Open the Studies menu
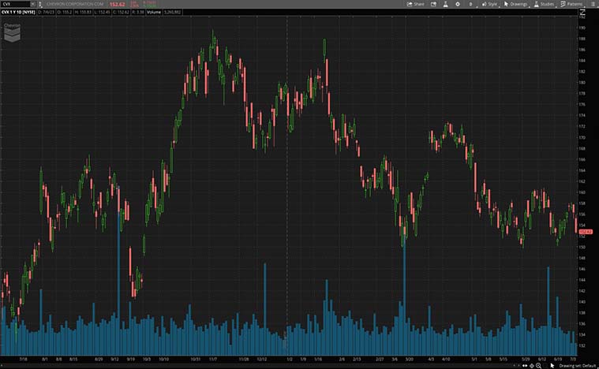 pyautogui.click(x=545, y=4)
